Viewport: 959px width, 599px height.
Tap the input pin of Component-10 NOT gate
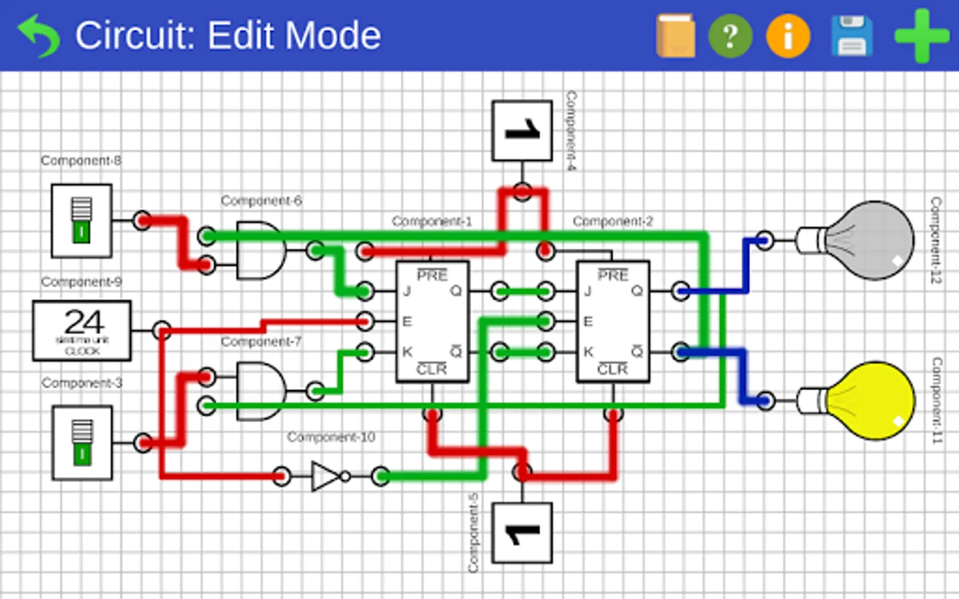pos(282,477)
